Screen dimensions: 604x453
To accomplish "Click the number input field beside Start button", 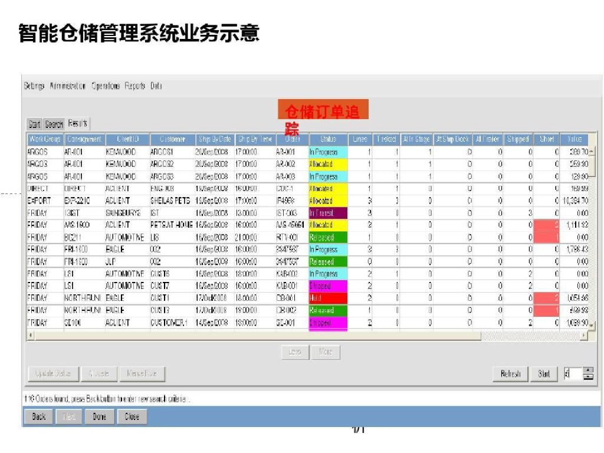I will click(572, 373).
